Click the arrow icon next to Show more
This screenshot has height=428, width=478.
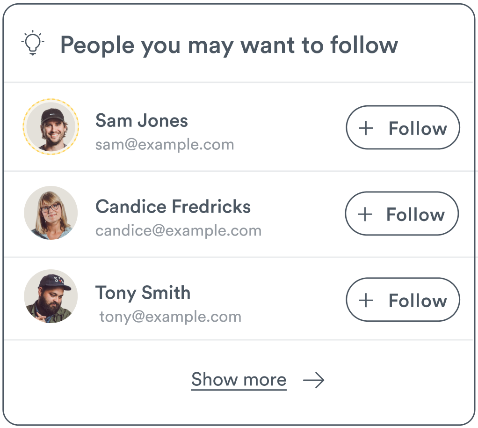coord(313,380)
